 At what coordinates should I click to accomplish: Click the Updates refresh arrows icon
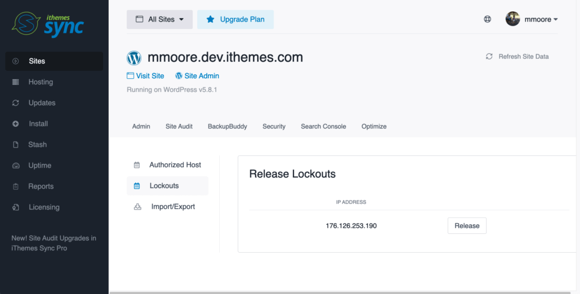[15, 103]
